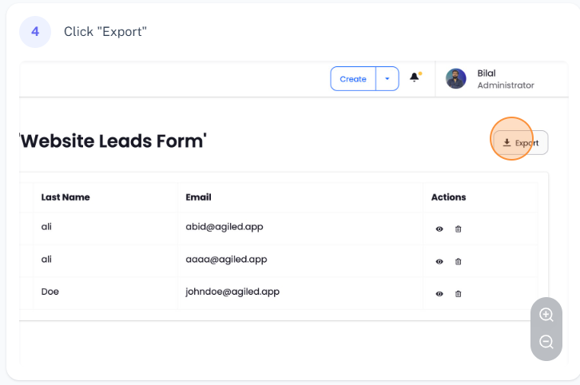Click the Website Leads Form heading
The height and width of the screenshot is (385, 580).
[x=113, y=141]
